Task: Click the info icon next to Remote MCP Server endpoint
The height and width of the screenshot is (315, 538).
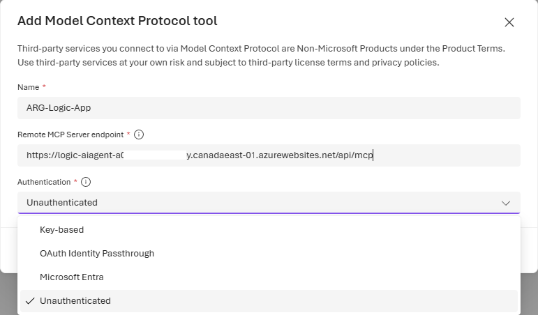Action: [x=138, y=135]
